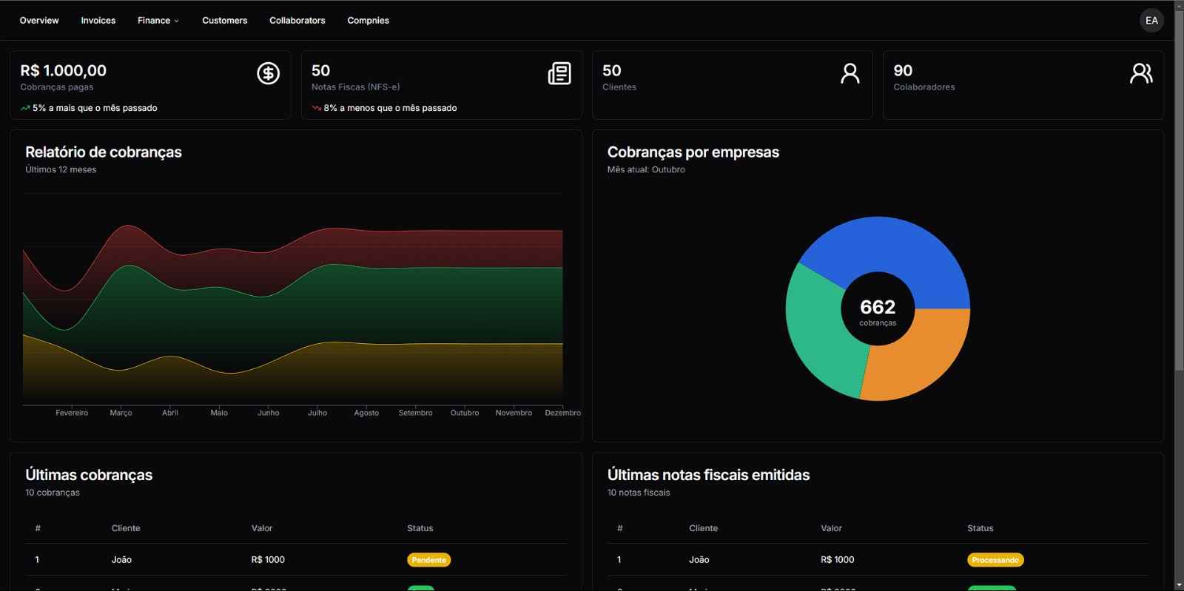Click the Relatório de cobranças heading
This screenshot has width=1184, height=591.
coord(104,152)
